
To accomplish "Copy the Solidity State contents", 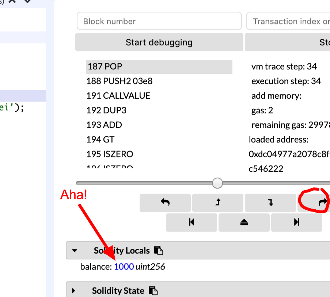I will coord(153,291).
